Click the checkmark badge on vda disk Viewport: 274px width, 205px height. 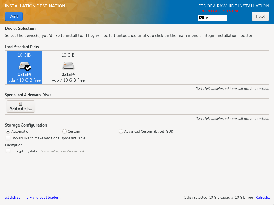tap(28, 68)
